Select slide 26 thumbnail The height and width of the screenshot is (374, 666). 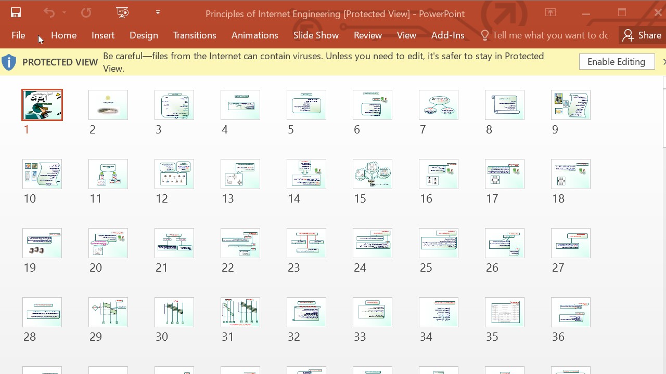click(505, 243)
